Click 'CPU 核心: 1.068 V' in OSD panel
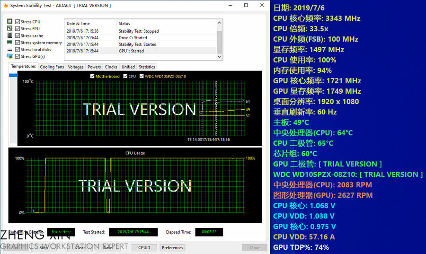The height and width of the screenshot is (254, 426). [304, 206]
